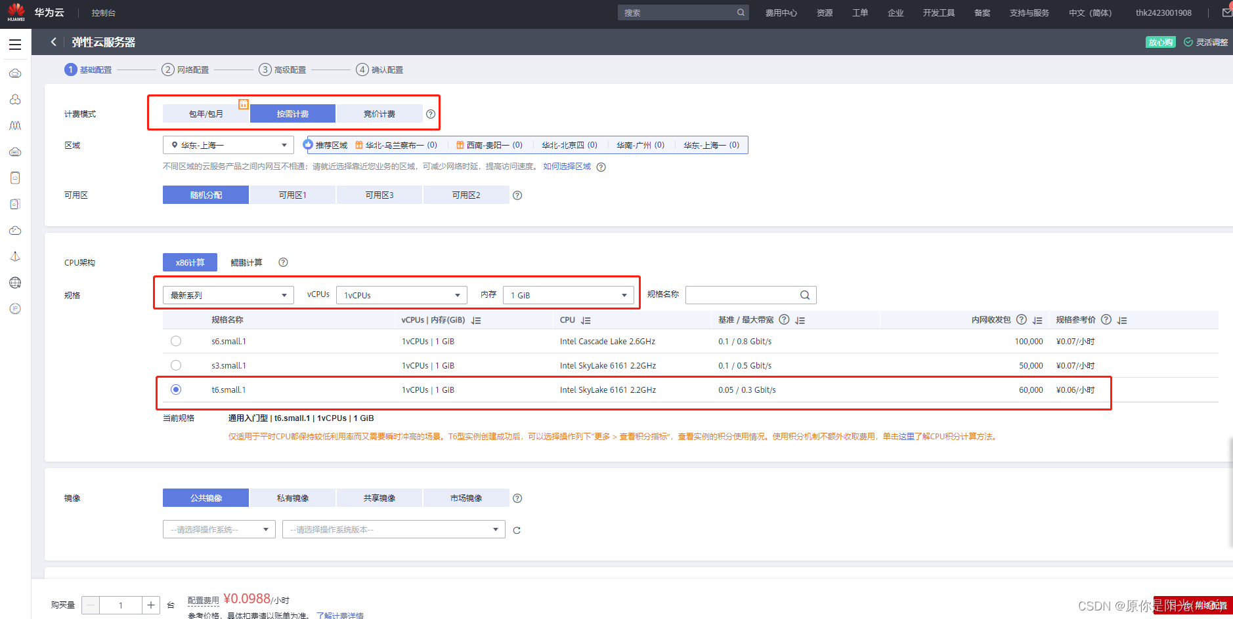This screenshot has height=619, width=1233.
Task: Refresh the image list icon
Action: [x=517, y=530]
